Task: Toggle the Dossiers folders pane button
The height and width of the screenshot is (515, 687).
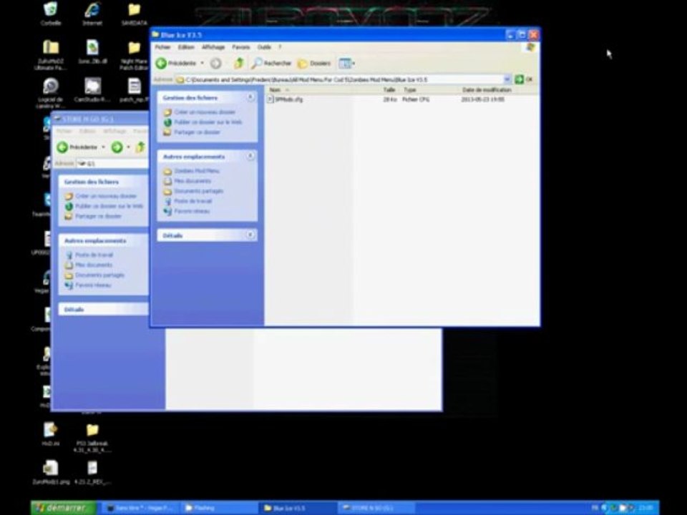Action: point(314,64)
